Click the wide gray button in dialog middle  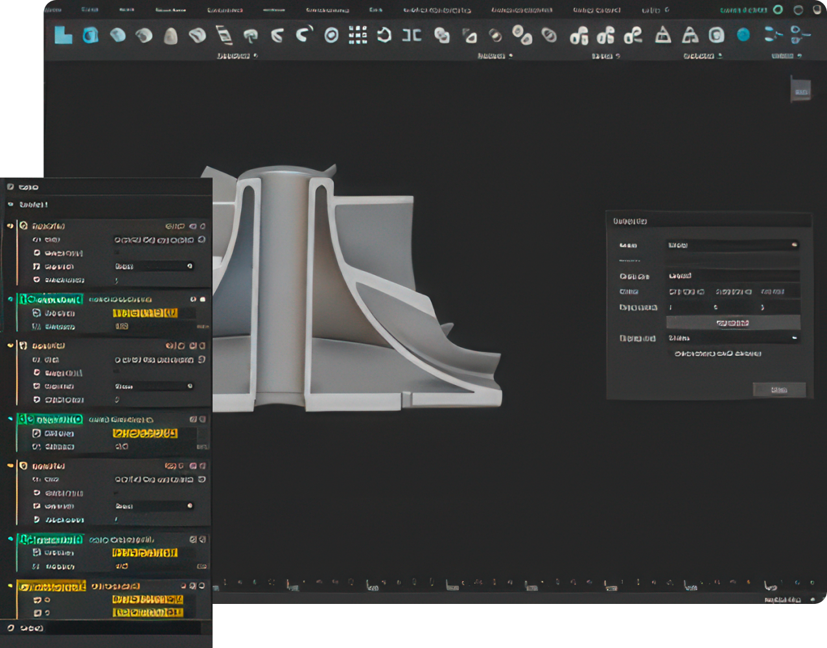733,323
